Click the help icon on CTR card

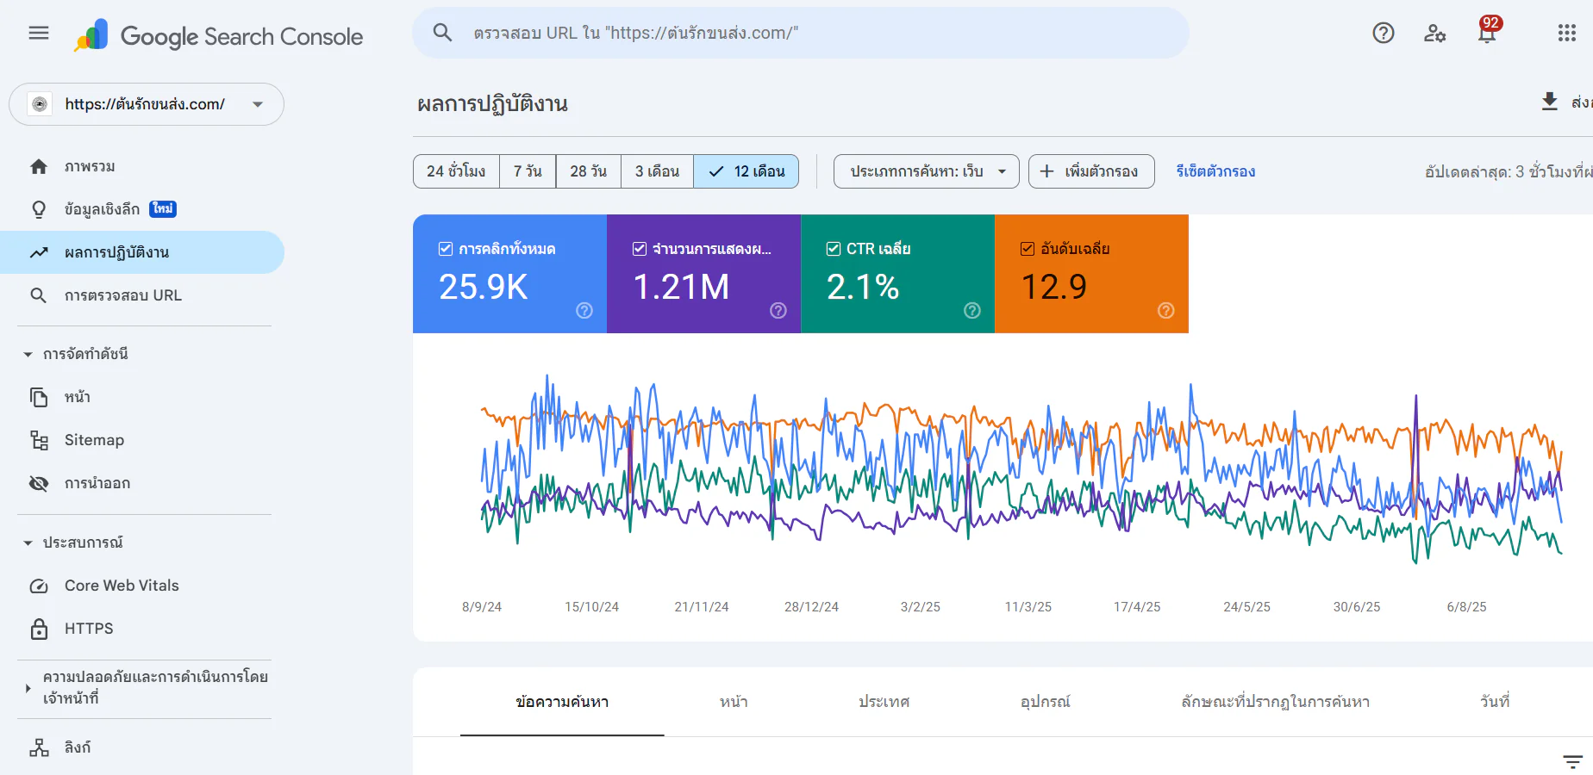pyautogui.click(x=971, y=311)
